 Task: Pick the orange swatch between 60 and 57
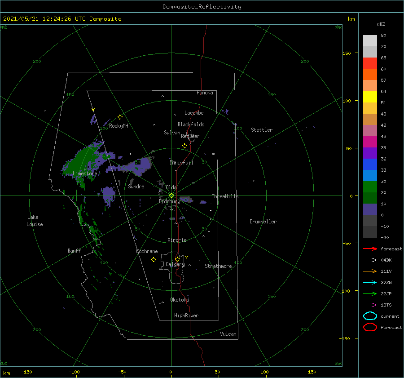click(x=370, y=75)
